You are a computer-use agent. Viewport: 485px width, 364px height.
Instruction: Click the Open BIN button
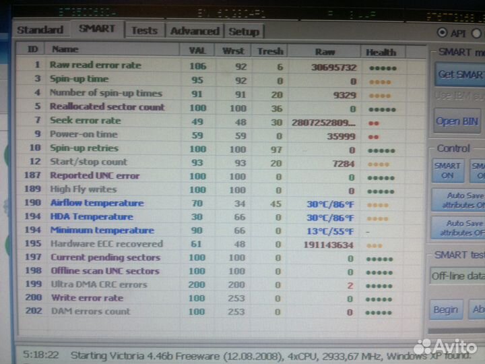click(x=457, y=121)
